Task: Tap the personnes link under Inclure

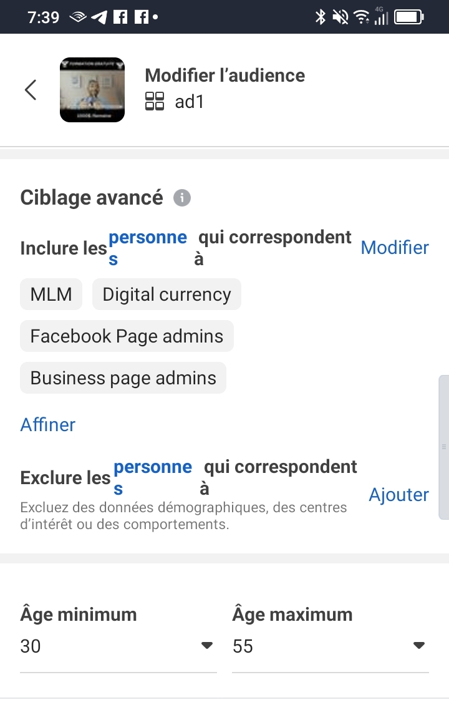Action: pos(148,248)
